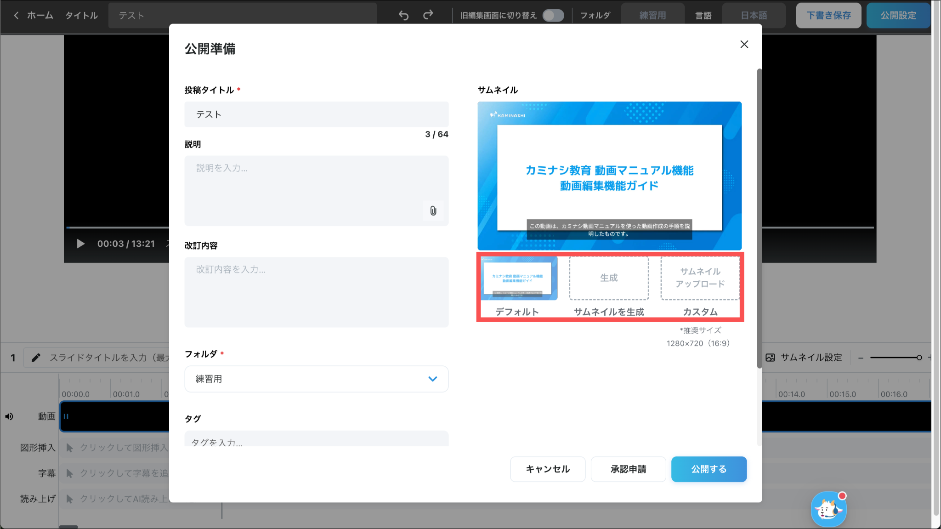This screenshot has height=529, width=941.
Task: Click the undo arrow icon
Action: 403,16
